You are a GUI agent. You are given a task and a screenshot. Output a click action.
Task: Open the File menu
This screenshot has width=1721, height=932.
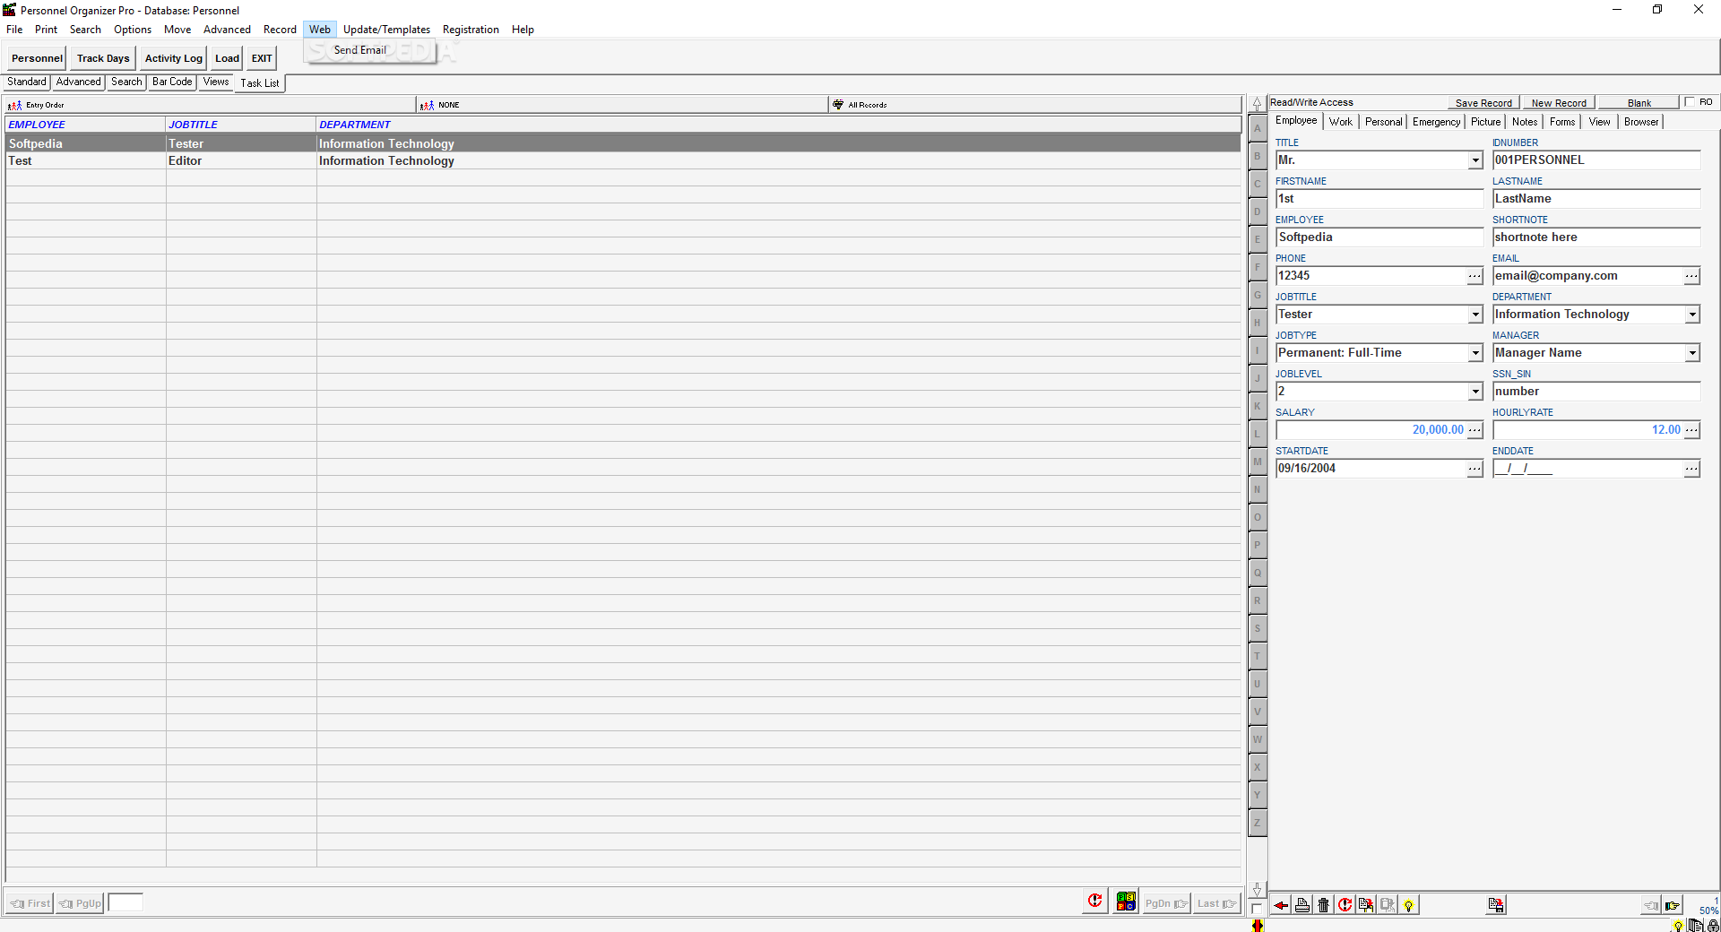click(x=14, y=30)
